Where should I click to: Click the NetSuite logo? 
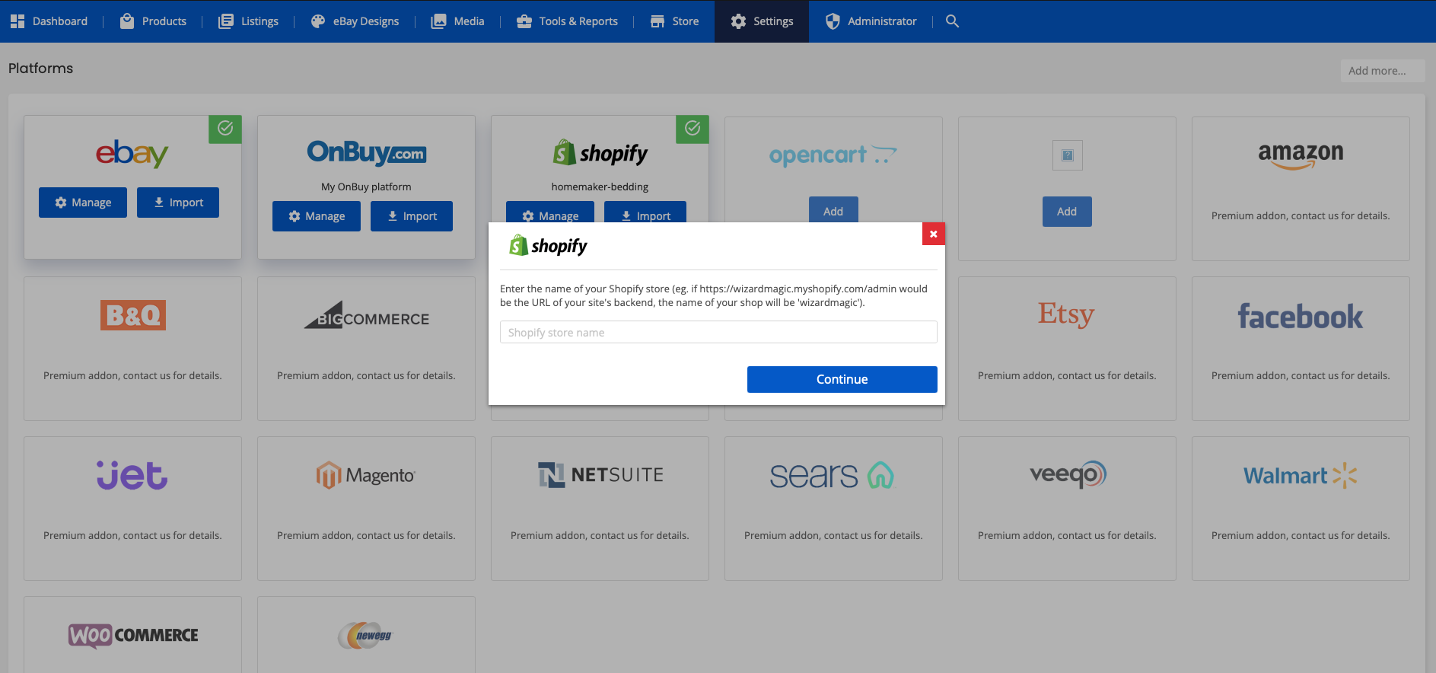600,475
